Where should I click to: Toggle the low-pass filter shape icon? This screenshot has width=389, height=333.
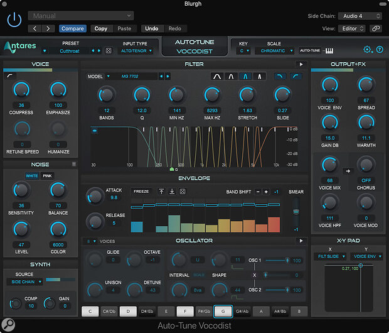(x=280, y=76)
